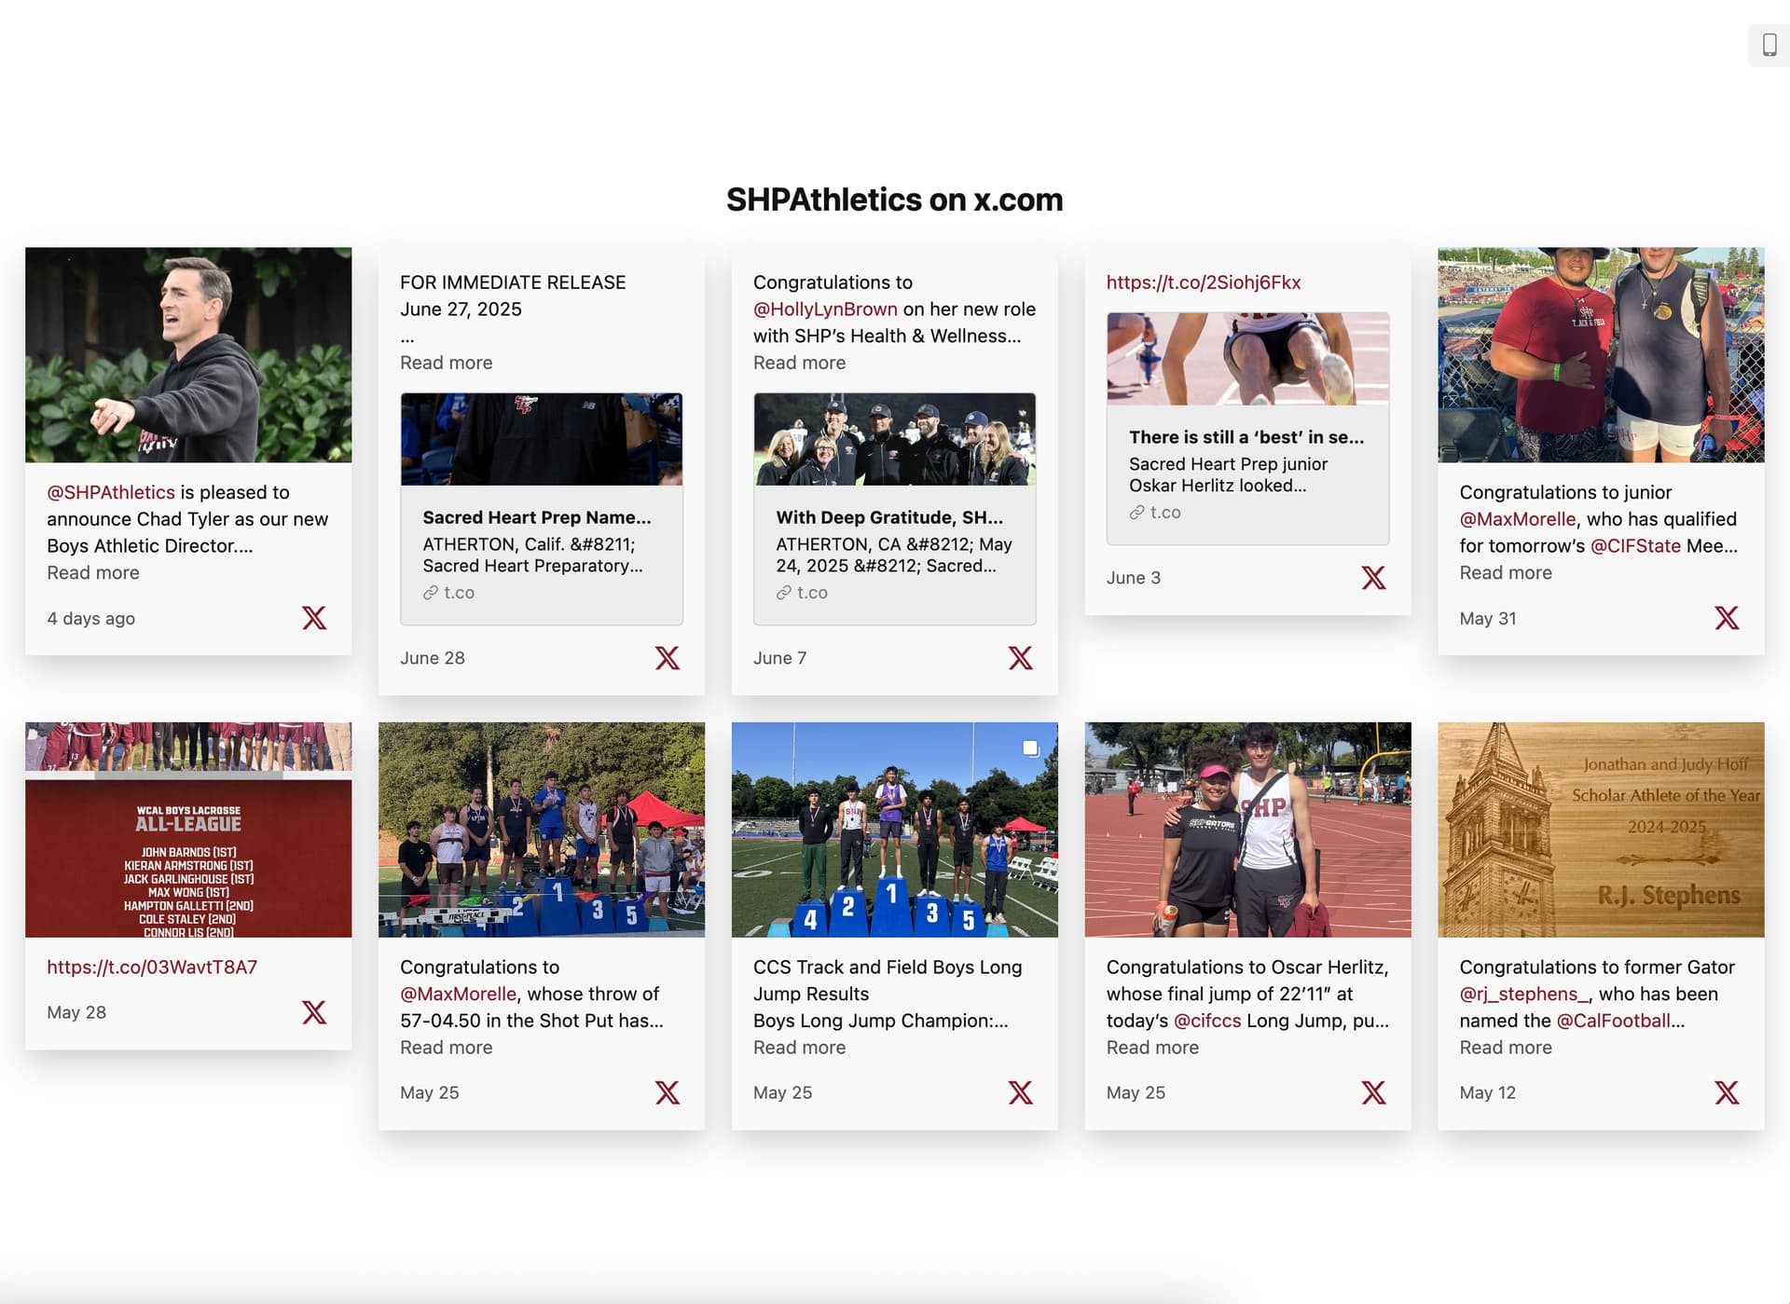The width and height of the screenshot is (1790, 1304).
Task: Read more on Boys Long Jump results
Action: [x=799, y=1047]
